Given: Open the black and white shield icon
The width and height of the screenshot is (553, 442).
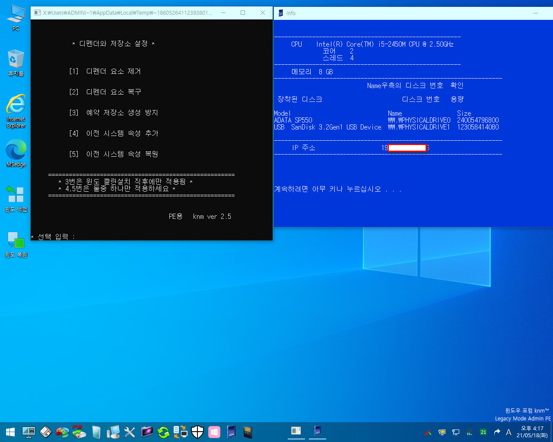Looking at the screenshot, I should (x=197, y=432).
